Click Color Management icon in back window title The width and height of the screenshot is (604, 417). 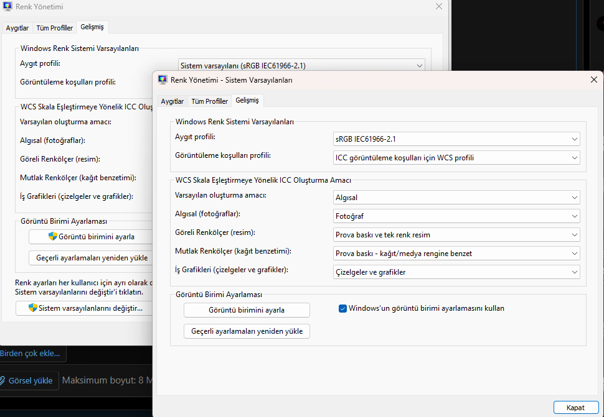(7, 6)
